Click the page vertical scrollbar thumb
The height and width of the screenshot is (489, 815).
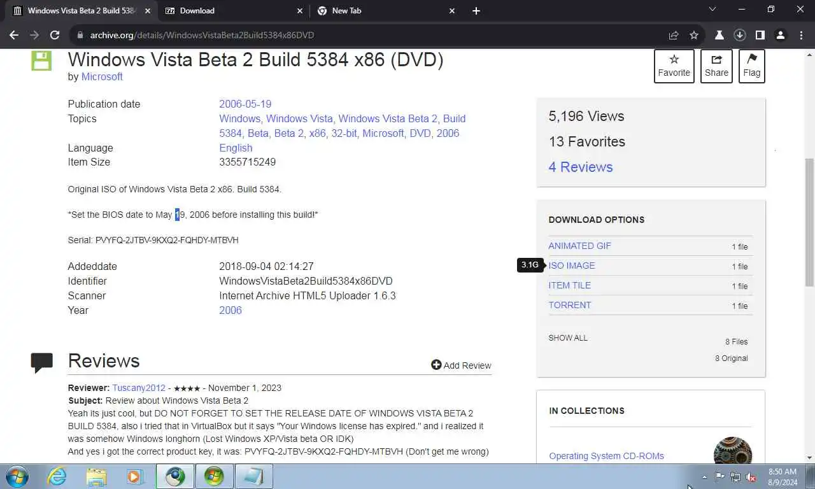pyautogui.click(x=809, y=222)
